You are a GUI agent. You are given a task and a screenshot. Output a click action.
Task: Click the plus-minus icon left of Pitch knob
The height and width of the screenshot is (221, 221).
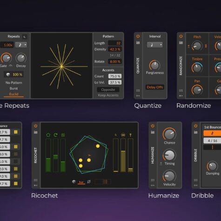coord(188,46)
